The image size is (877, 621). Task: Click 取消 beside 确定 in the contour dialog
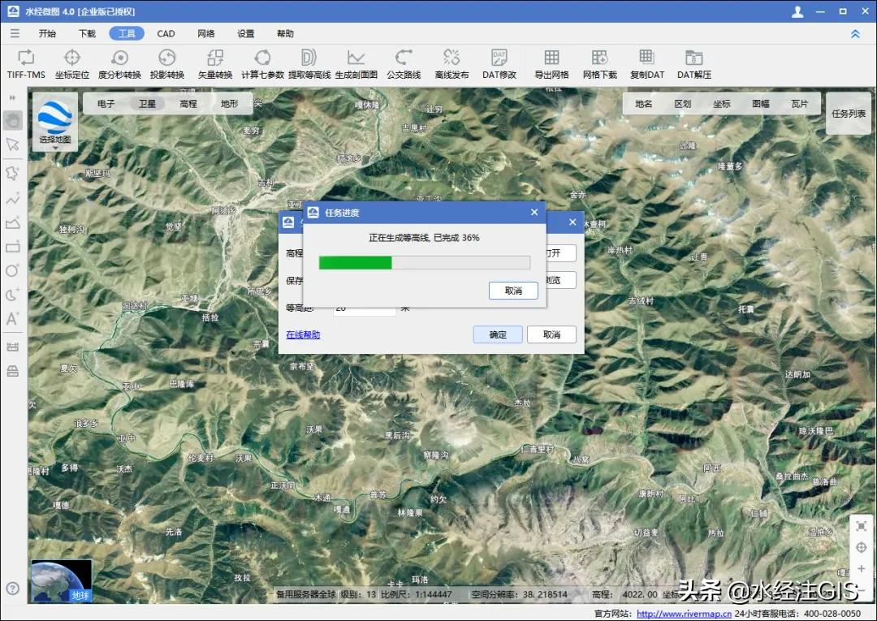click(x=551, y=334)
